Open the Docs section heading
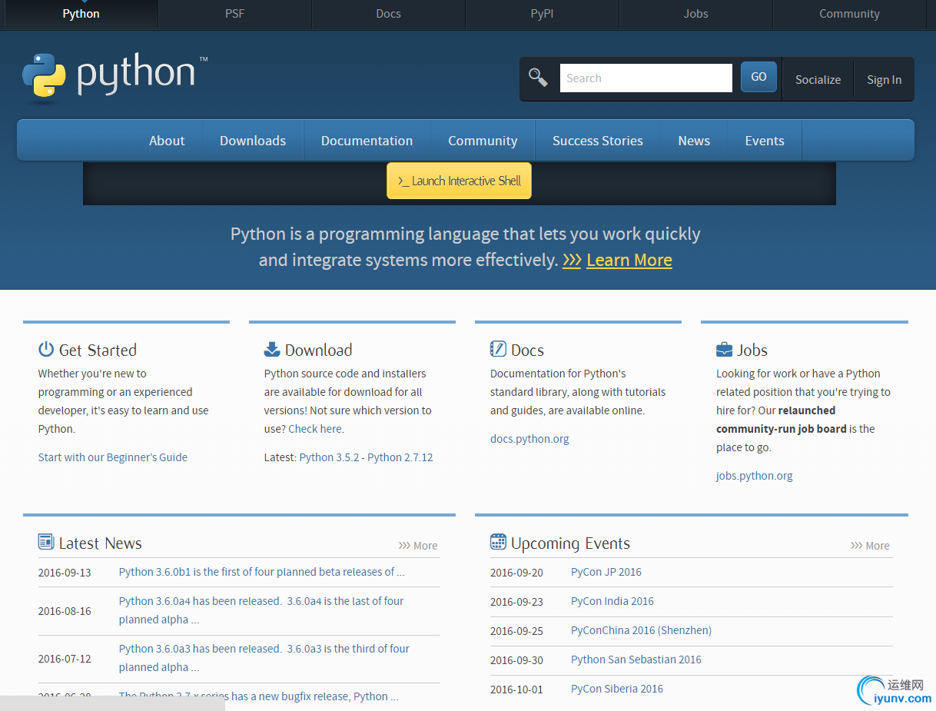This screenshot has width=936, height=711. (527, 350)
